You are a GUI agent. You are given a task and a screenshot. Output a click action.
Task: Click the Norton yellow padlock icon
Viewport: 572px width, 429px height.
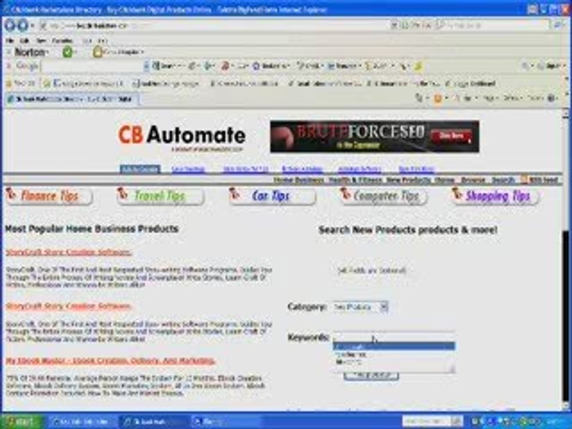97,52
